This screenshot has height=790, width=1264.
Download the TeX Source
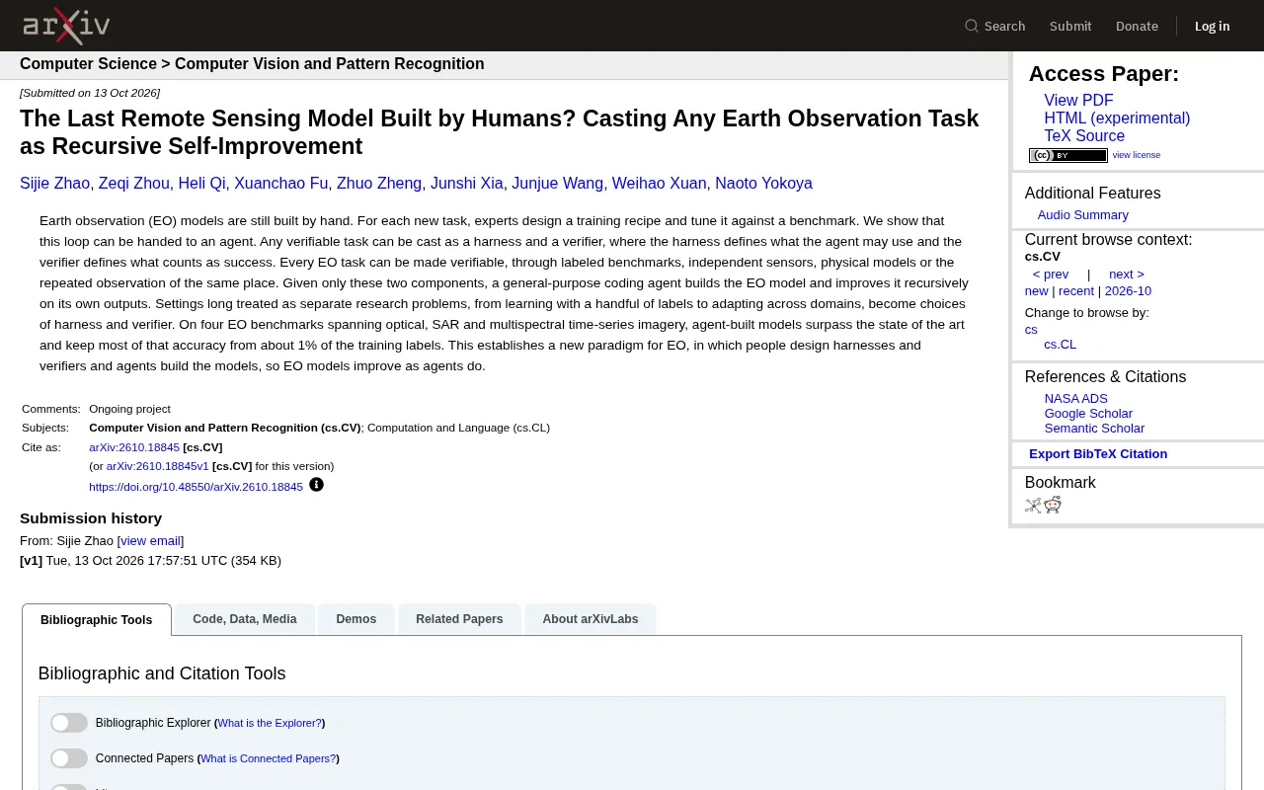[1084, 136]
